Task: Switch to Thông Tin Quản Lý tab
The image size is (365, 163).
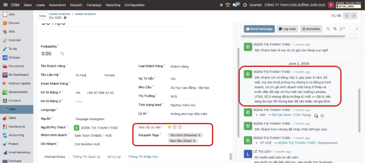Action: click(86, 157)
